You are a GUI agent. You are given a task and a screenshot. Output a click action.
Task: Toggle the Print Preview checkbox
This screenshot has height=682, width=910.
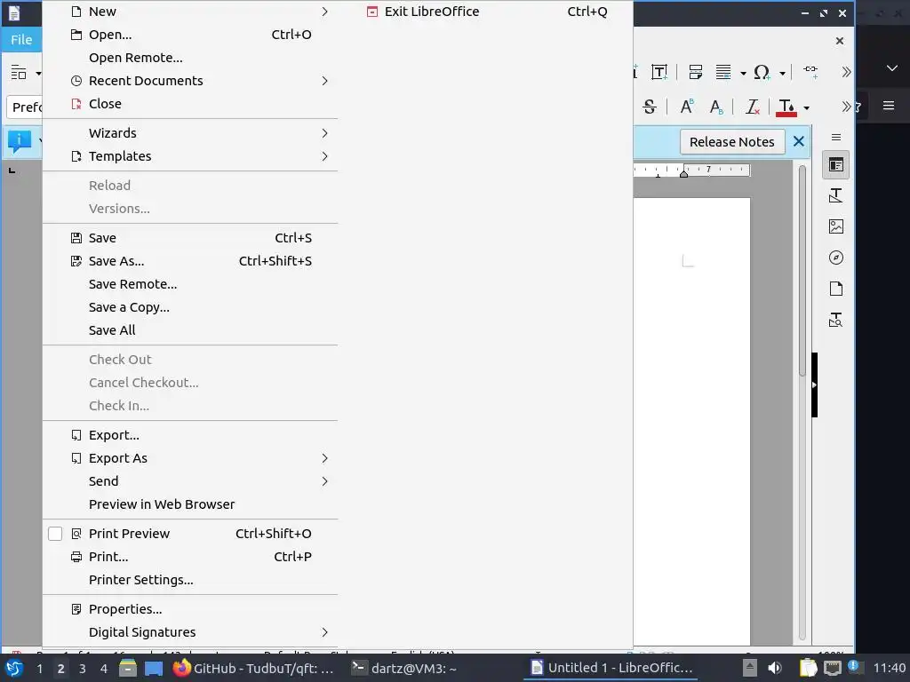[55, 534]
